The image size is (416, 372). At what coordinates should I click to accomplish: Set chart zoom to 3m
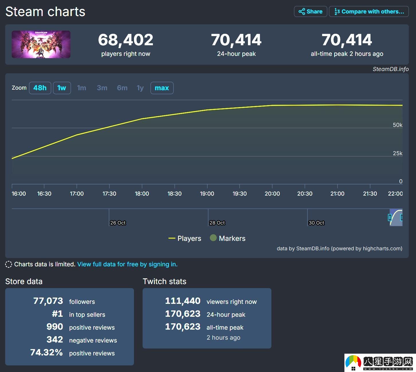coord(102,88)
